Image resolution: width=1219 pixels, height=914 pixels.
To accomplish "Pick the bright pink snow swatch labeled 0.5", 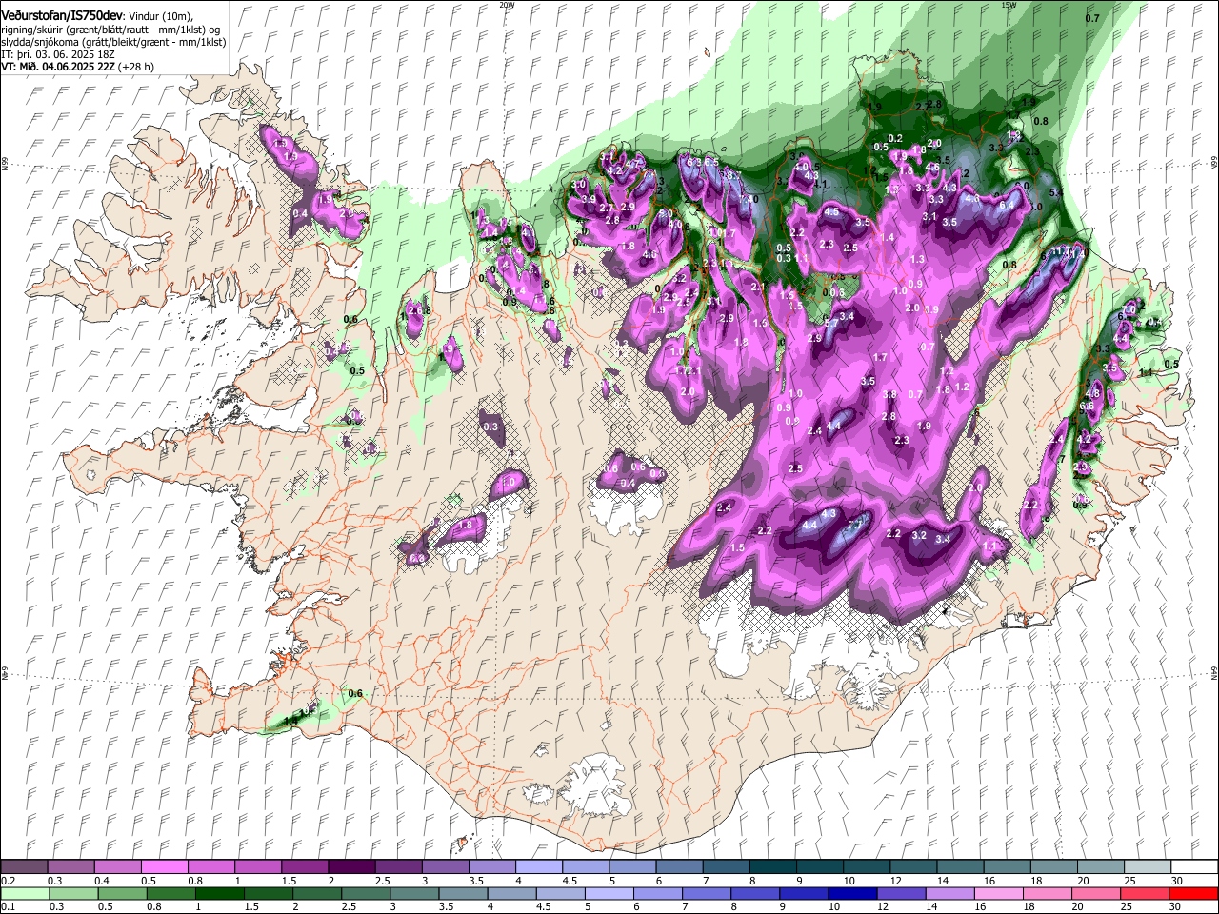I will [164, 866].
